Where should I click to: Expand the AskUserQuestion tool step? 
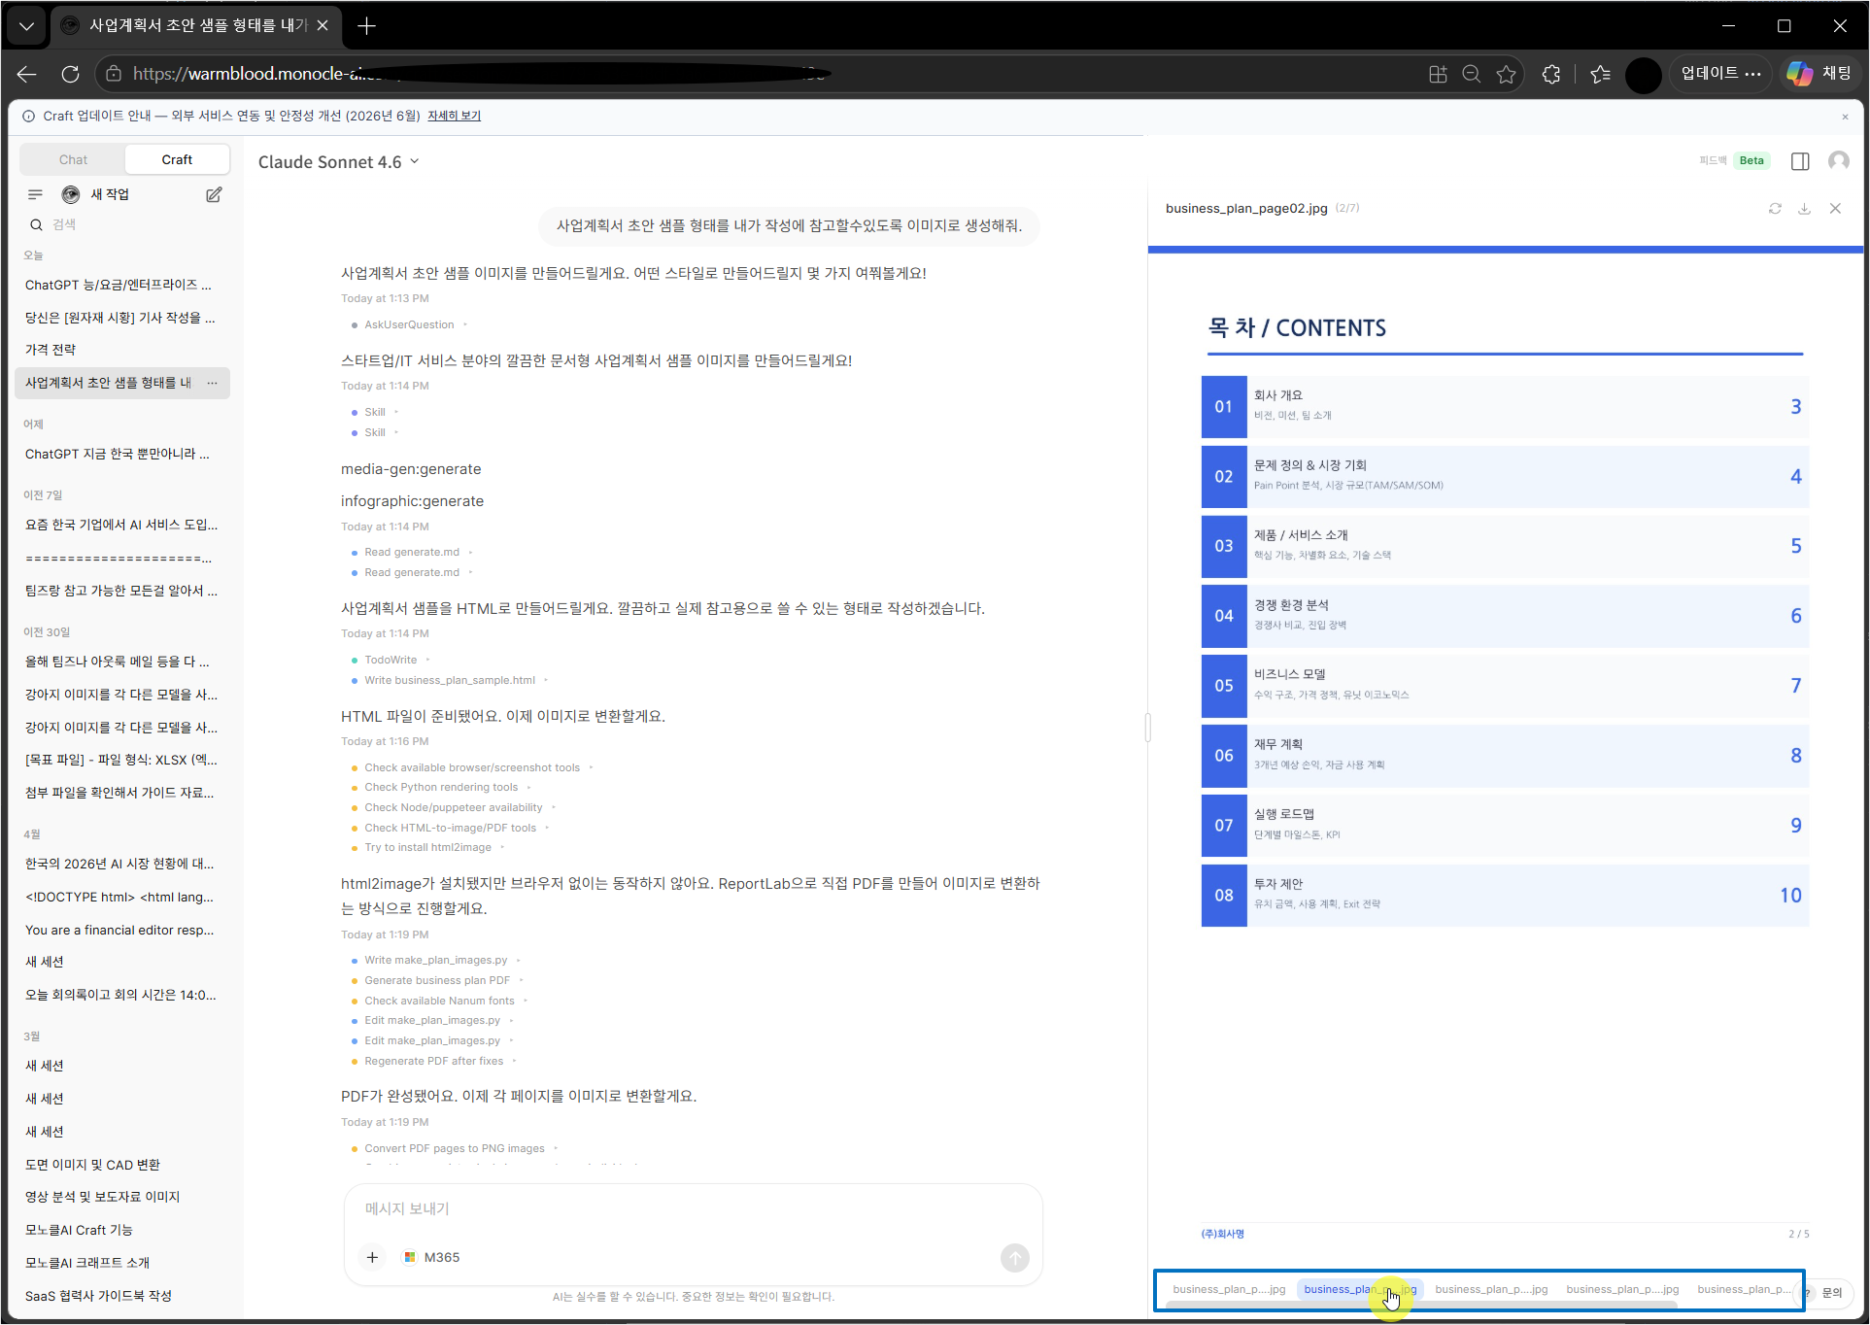(409, 324)
